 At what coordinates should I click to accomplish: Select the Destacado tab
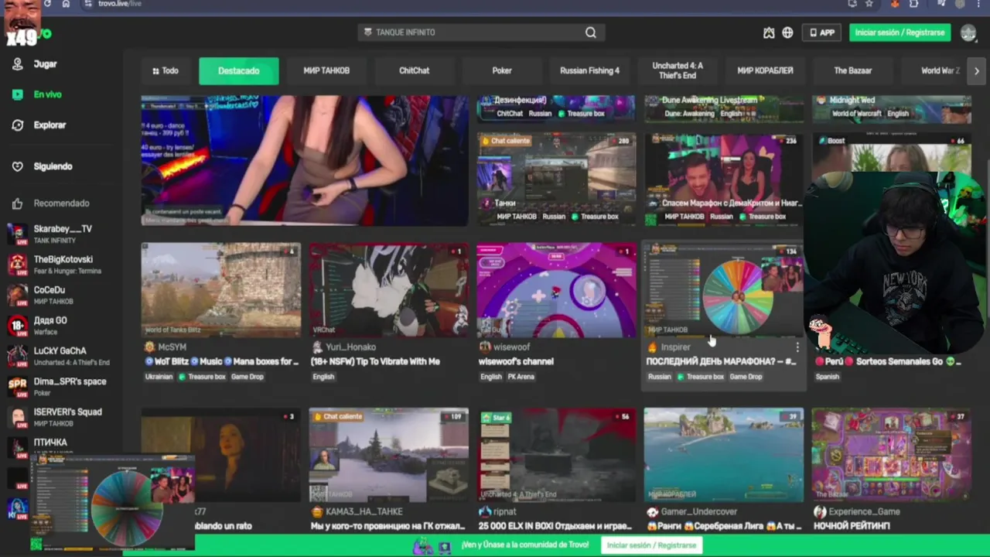(x=238, y=70)
